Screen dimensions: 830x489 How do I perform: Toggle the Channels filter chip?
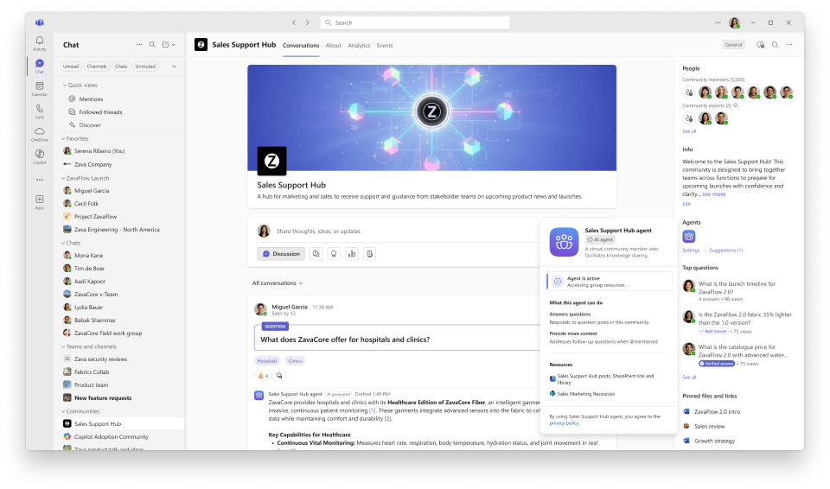tap(97, 67)
